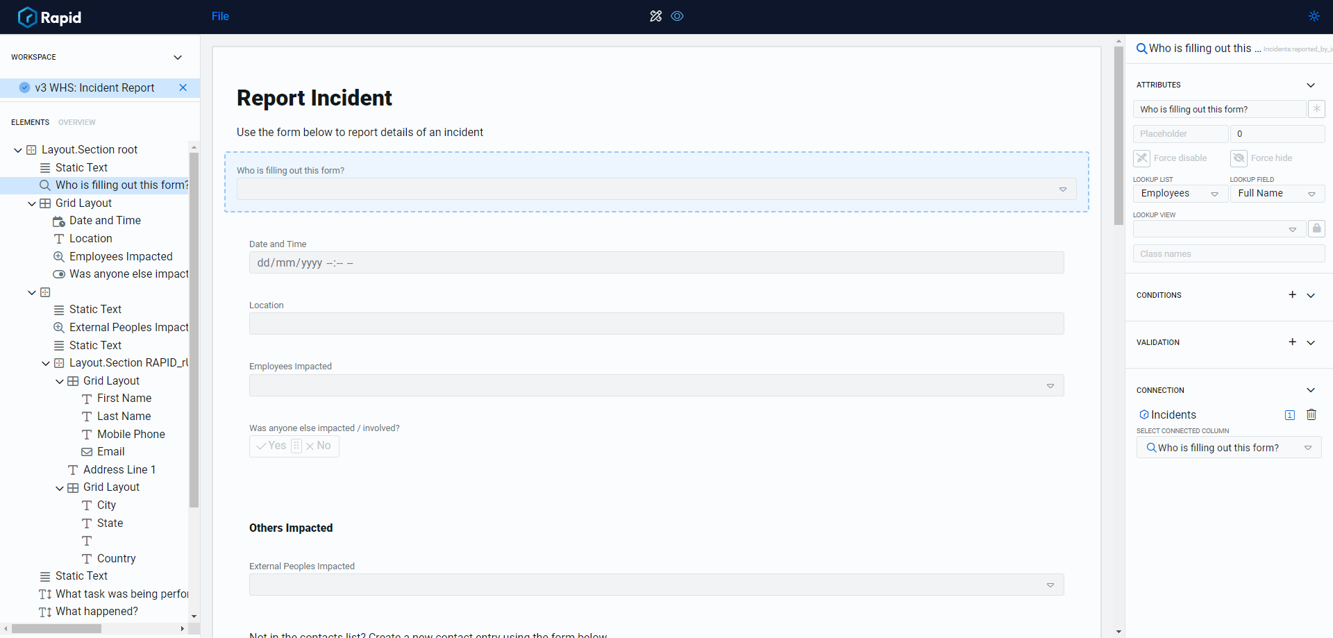Click the Rapid logo icon
Viewport: 1333px width, 638px height.
tap(27, 17)
